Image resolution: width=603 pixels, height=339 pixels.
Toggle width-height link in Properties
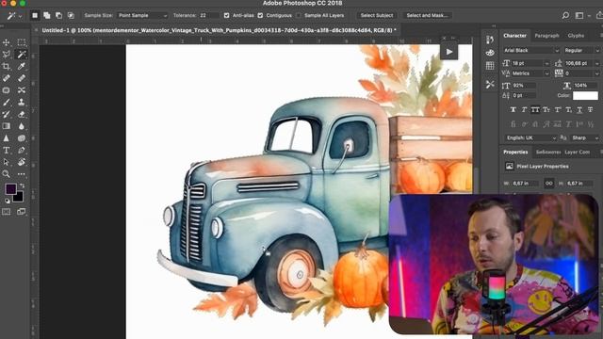[548, 184]
